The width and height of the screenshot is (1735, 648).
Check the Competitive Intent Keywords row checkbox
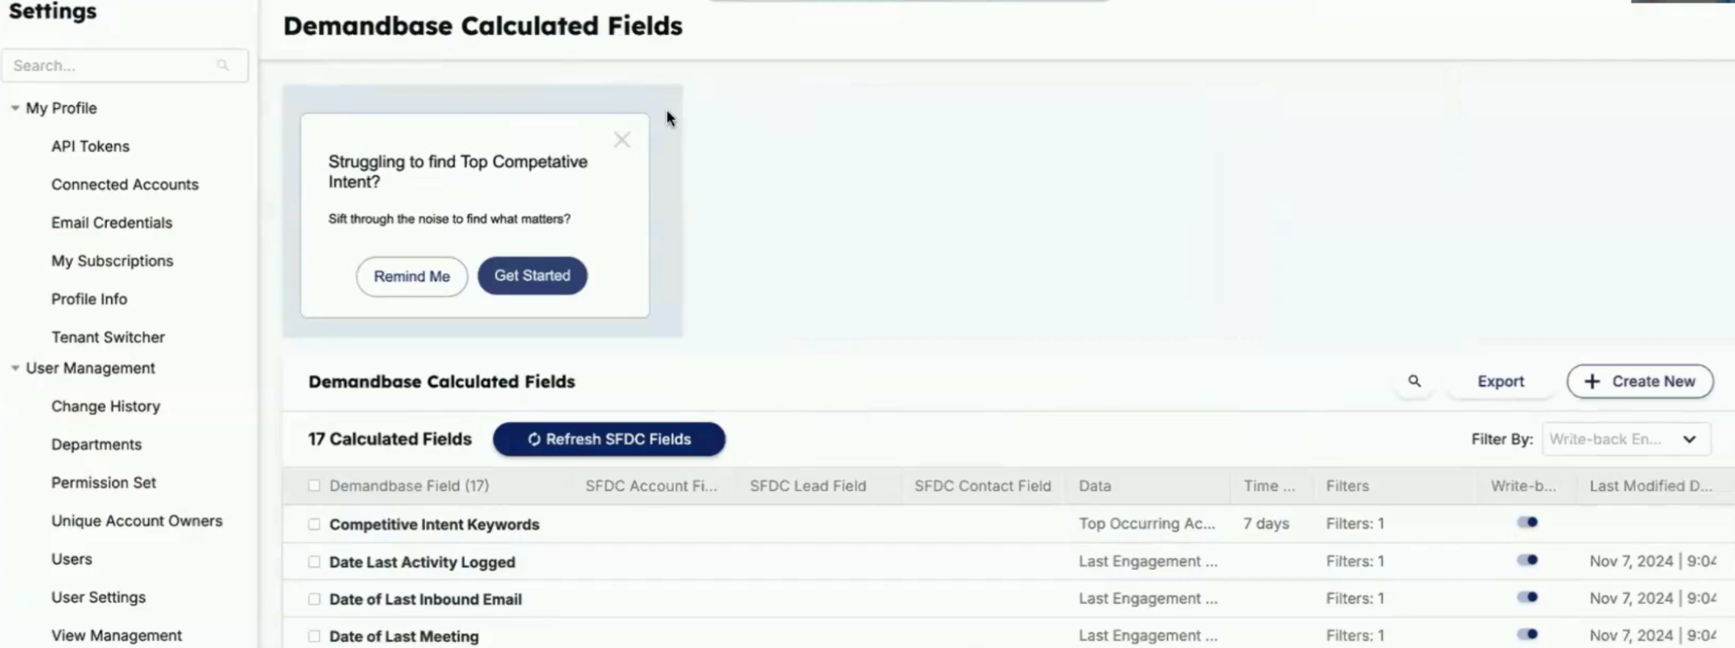click(x=314, y=524)
